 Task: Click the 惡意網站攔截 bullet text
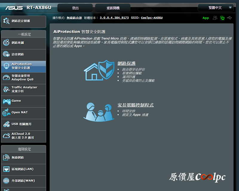click(132, 73)
